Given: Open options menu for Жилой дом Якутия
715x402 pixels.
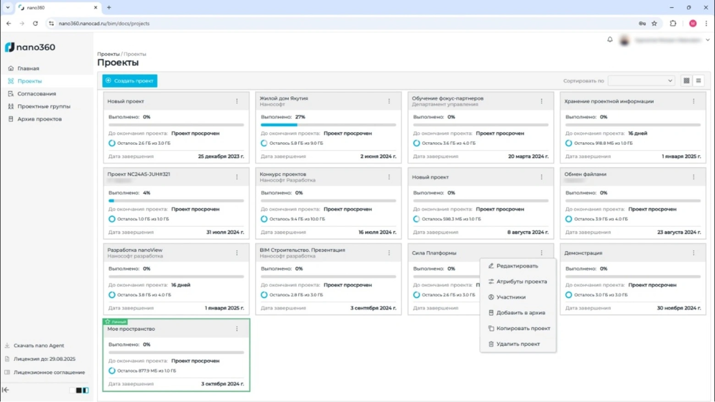Looking at the screenshot, I should pyautogui.click(x=389, y=101).
